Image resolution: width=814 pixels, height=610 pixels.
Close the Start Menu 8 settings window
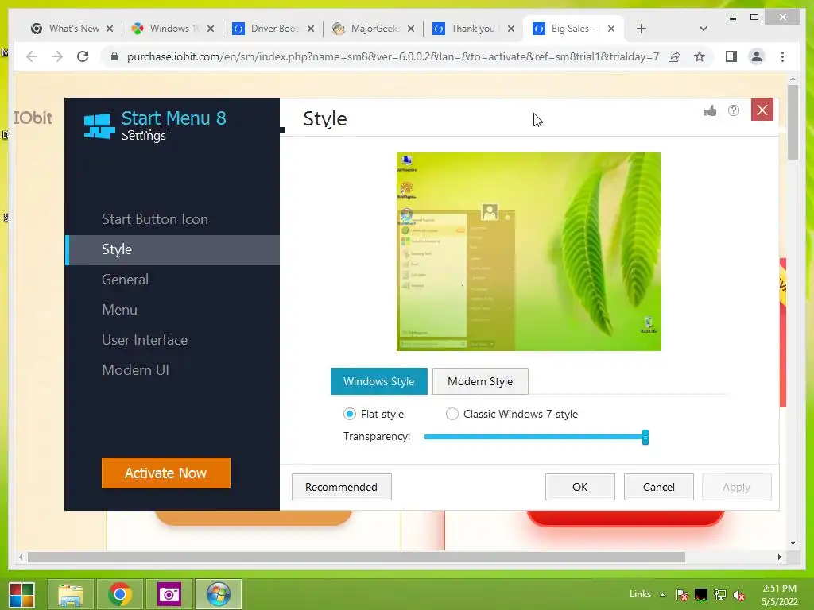(762, 110)
